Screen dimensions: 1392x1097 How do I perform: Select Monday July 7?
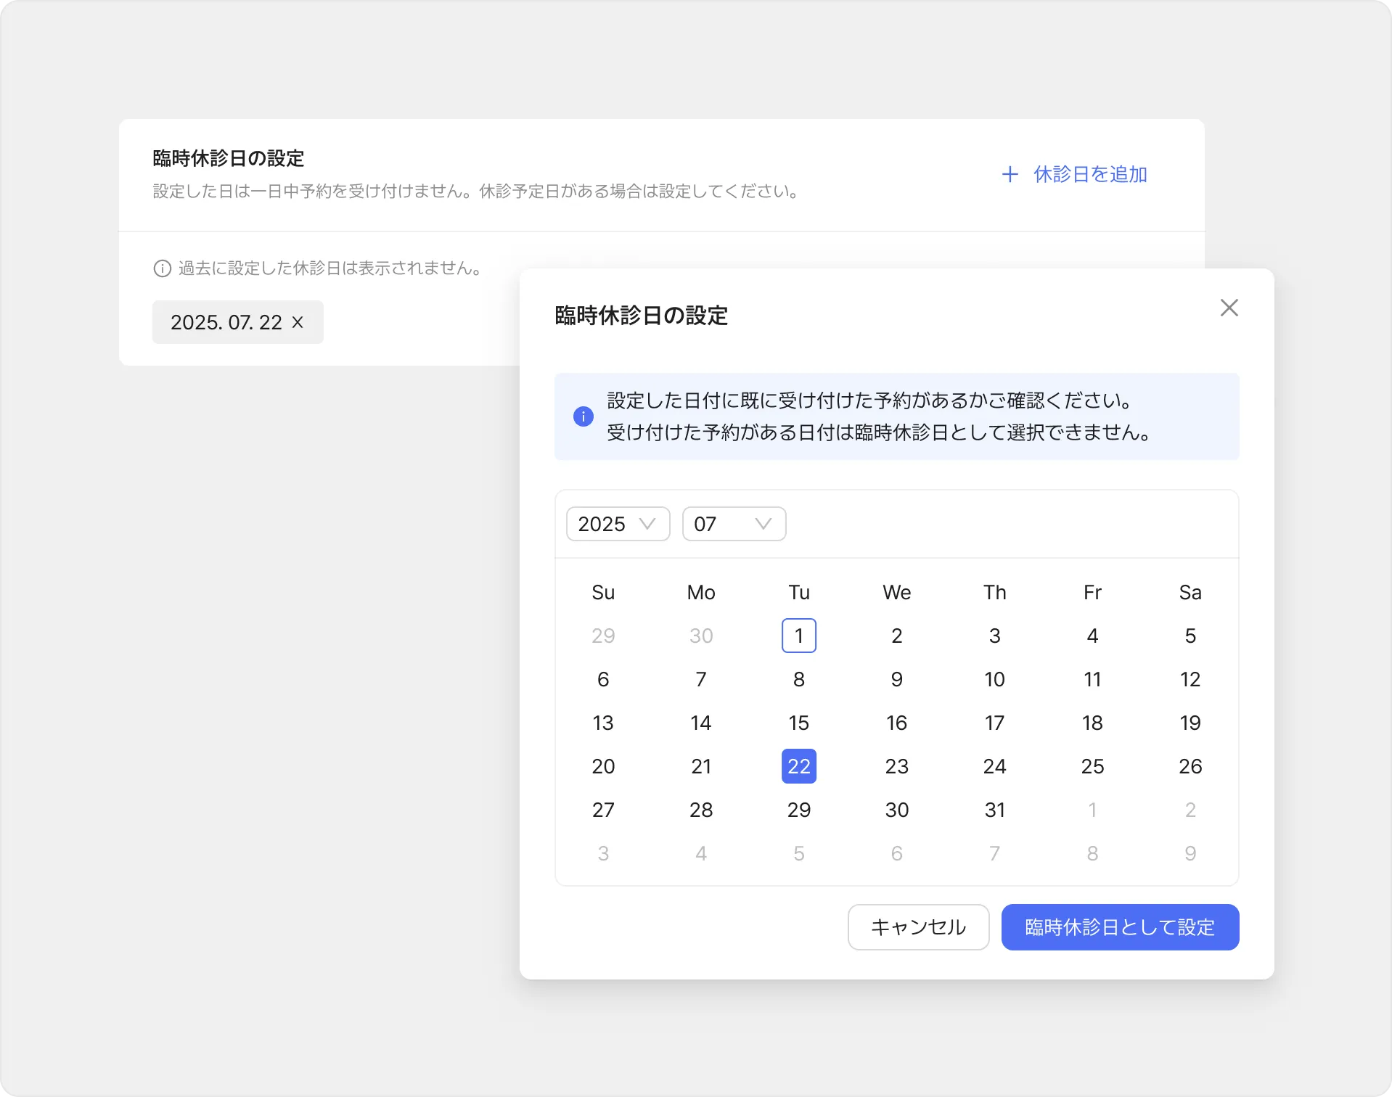pos(701,679)
